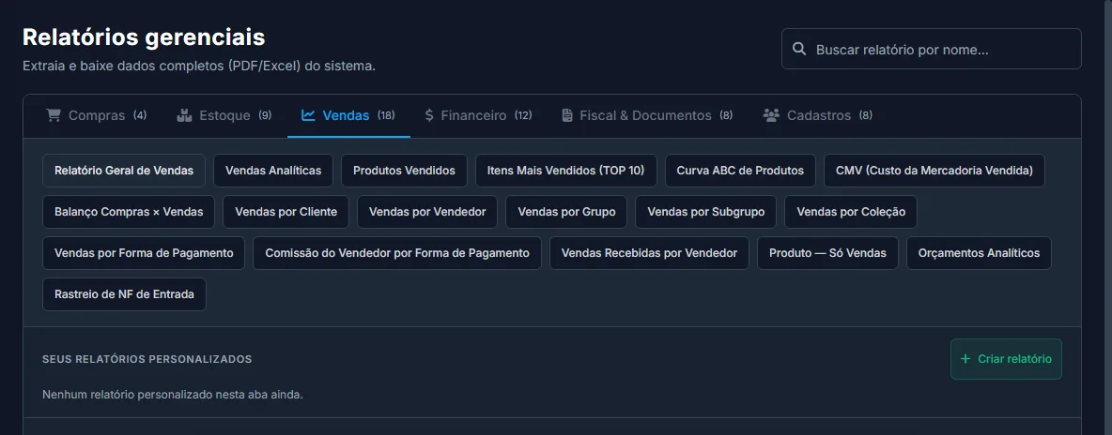
Task: Click the plus icon on Criar relatório
Action: pyautogui.click(x=965, y=359)
